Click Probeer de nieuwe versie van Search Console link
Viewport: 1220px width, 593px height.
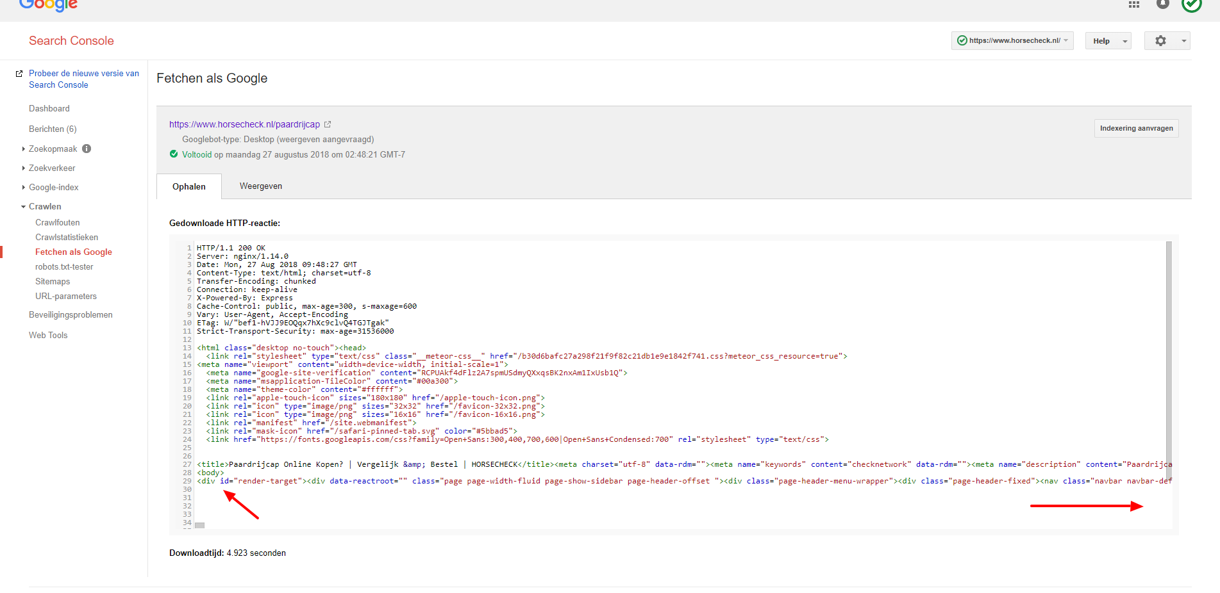(x=84, y=79)
